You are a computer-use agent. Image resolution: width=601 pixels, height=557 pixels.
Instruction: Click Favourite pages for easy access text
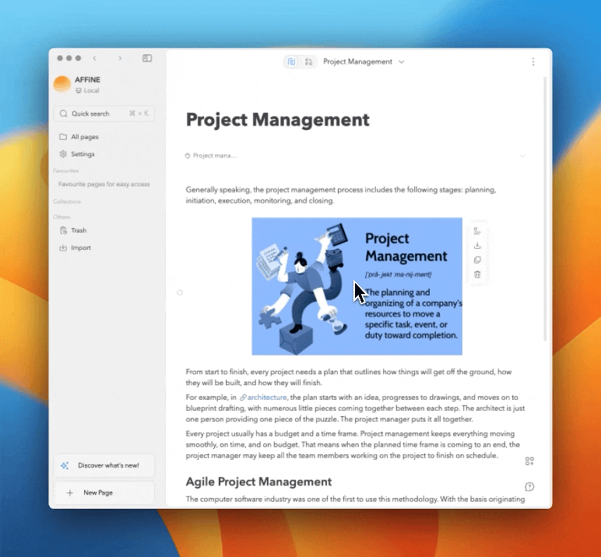(x=104, y=184)
